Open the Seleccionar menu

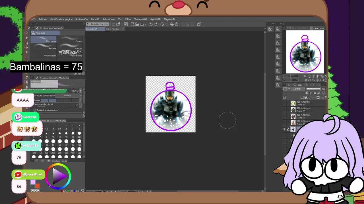[109, 19]
